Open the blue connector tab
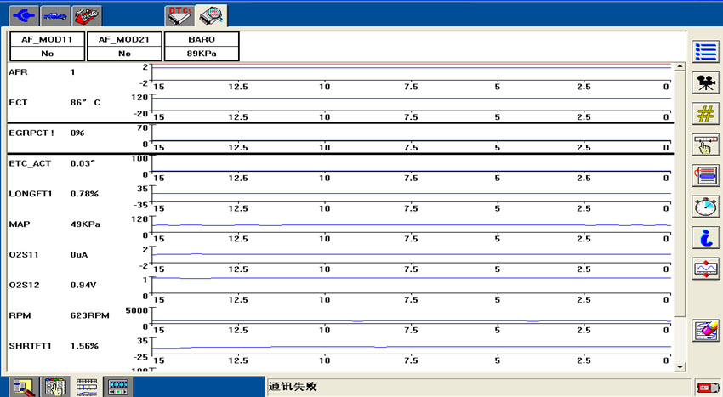The width and height of the screenshot is (723, 397). click(x=24, y=15)
